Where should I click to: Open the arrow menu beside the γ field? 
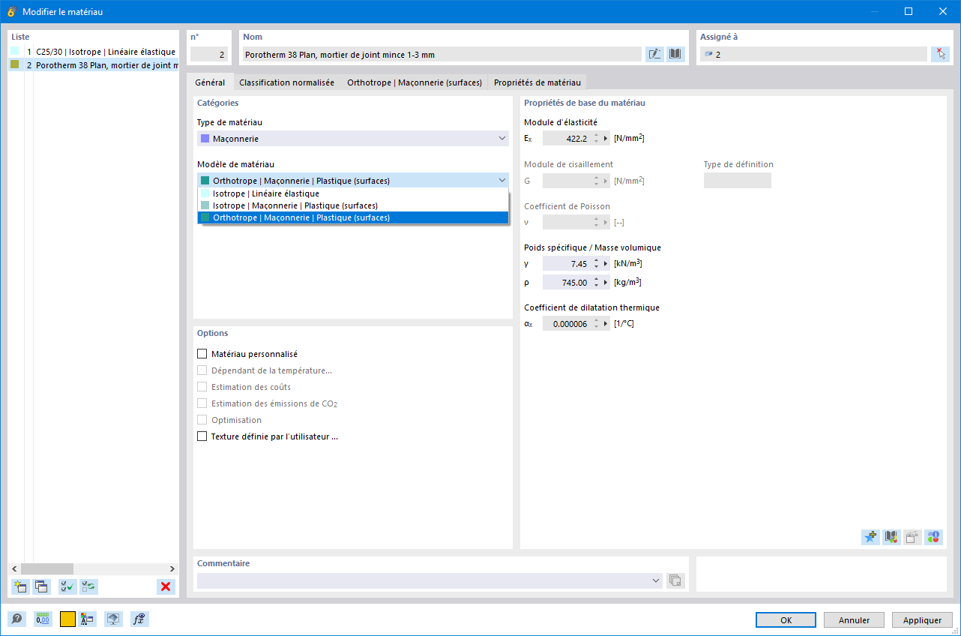(x=606, y=263)
